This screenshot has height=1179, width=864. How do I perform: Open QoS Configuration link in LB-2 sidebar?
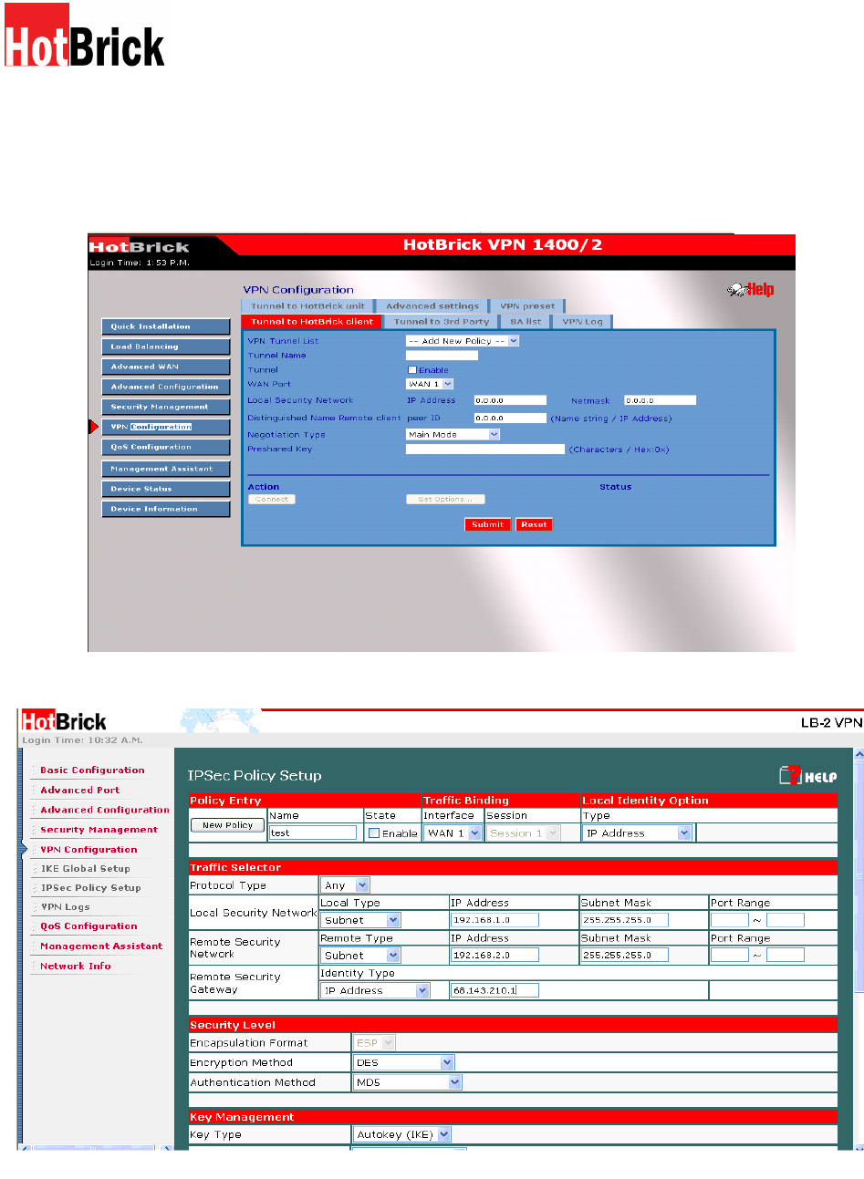click(x=88, y=926)
